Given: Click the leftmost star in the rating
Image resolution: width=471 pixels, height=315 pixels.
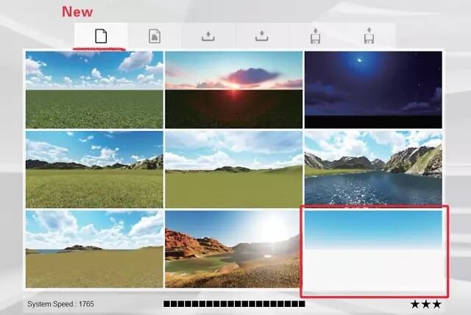Looking at the screenshot, I should point(416,304).
